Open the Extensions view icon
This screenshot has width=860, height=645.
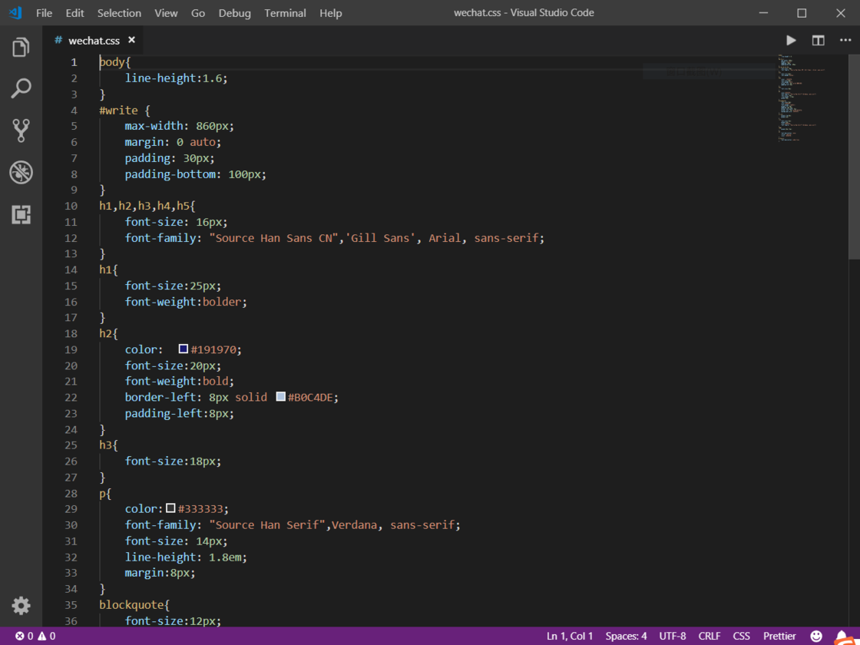click(21, 214)
